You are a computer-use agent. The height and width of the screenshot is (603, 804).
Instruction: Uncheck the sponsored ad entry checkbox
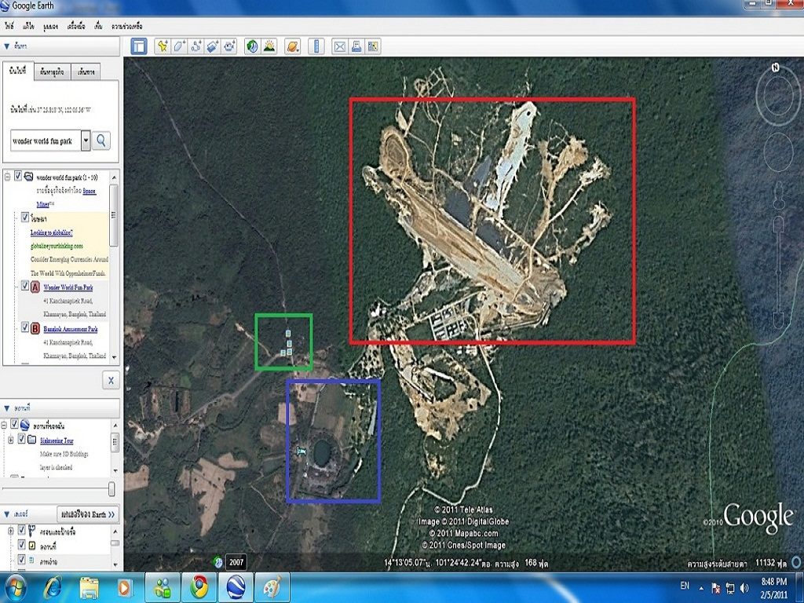[24, 217]
